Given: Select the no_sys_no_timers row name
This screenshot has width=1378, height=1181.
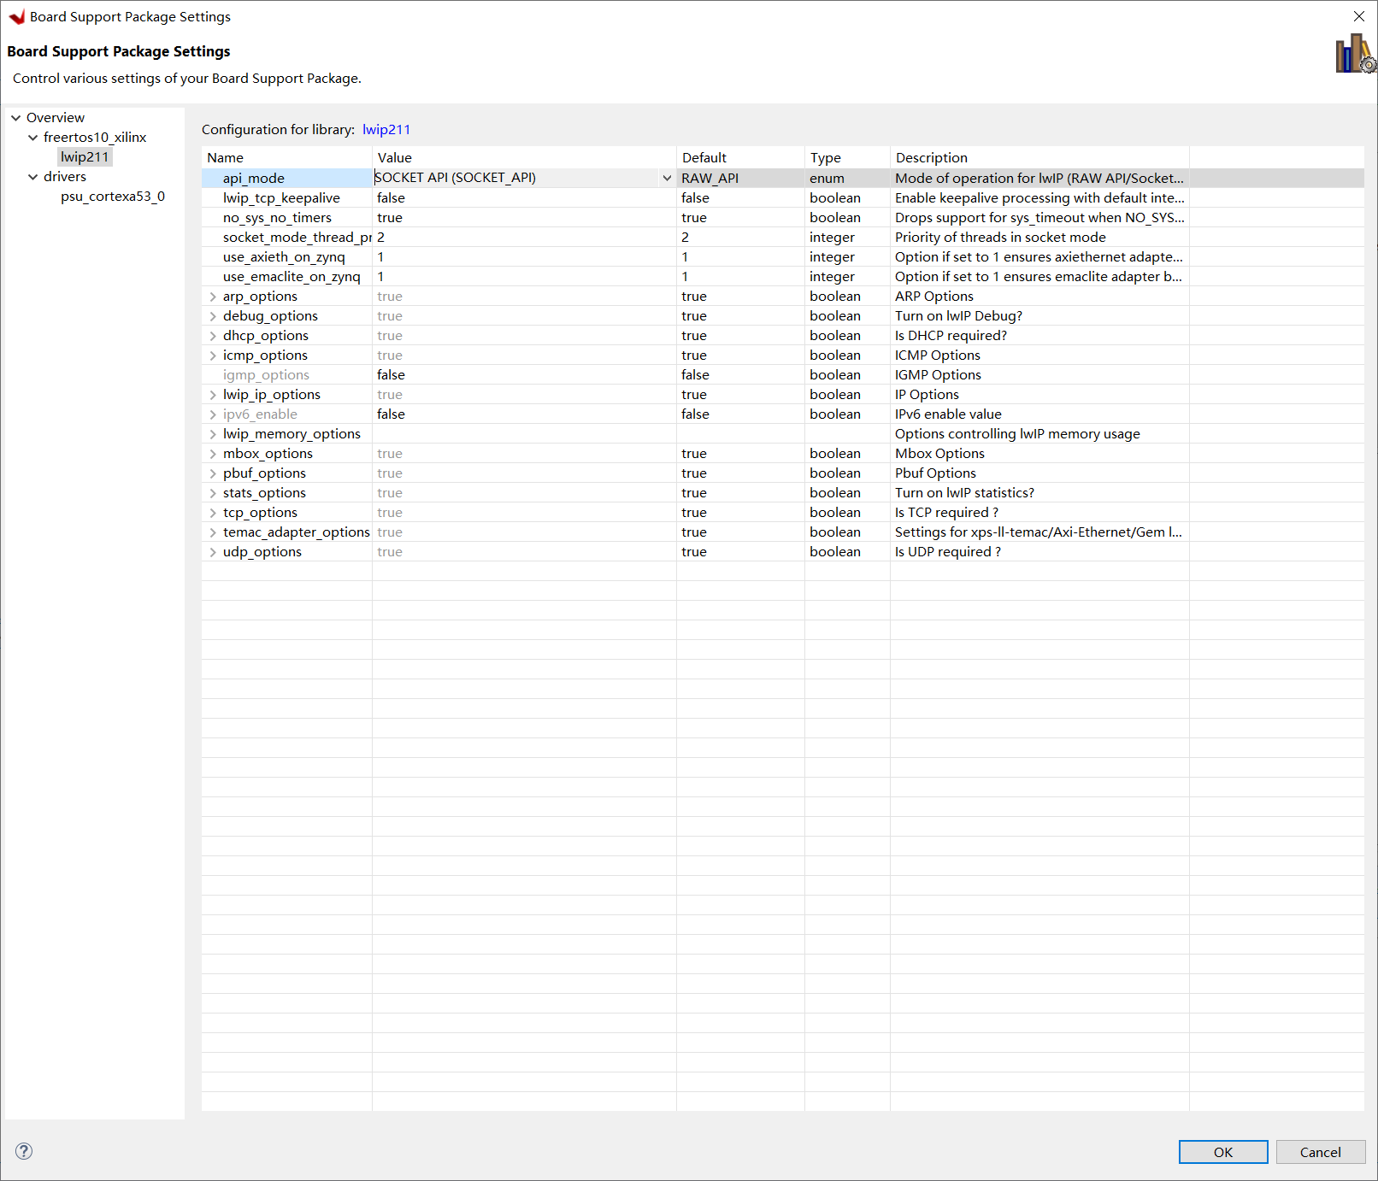Looking at the screenshot, I should 277,218.
